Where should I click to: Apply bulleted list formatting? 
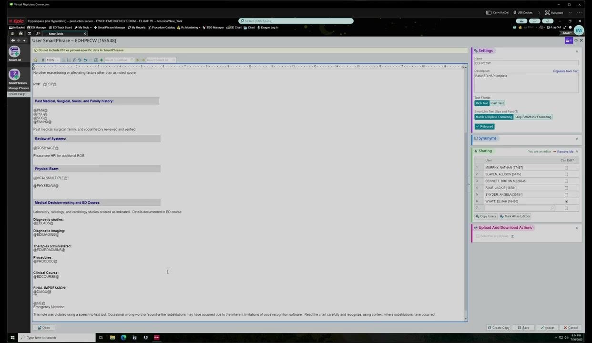63,60
